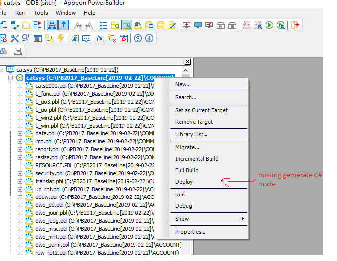Screen dimensions: 337x261
Task: Expand the cats2000.pbl library node
Action: point(20,86)
